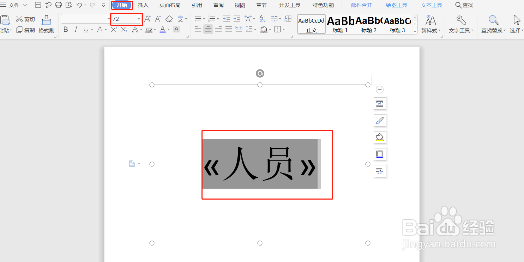Screen dimensions: 524x262
Task: Toggle superscript formatting
Action: point(113,30)
